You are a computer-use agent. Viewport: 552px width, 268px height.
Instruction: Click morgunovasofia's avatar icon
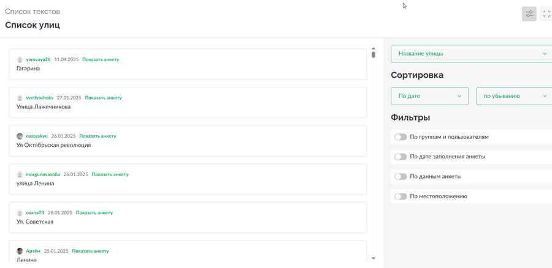[20, 174]
